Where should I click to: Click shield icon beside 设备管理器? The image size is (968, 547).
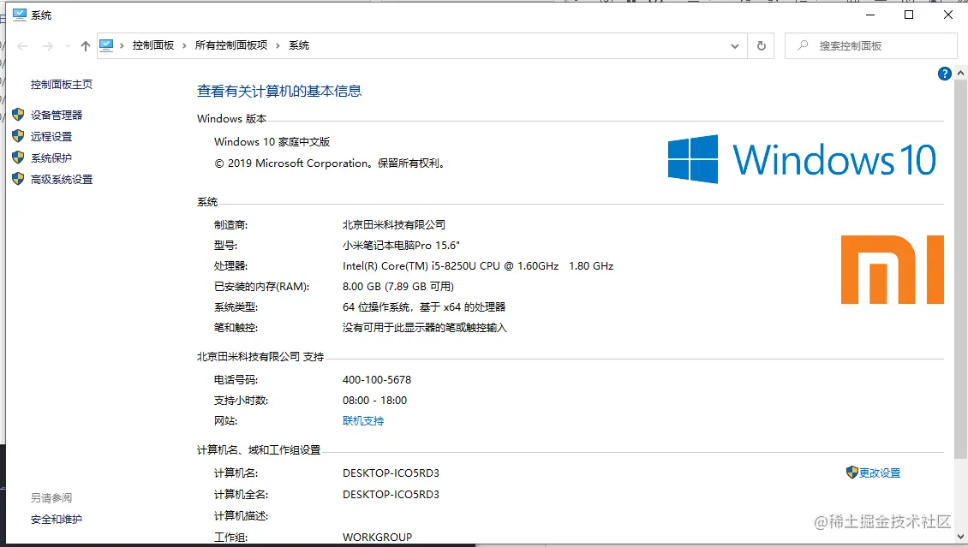18,115
